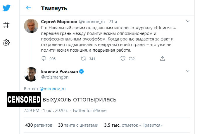Open the @mironov_ru reply mention link
Screen dimensions: 202x134
53,89
